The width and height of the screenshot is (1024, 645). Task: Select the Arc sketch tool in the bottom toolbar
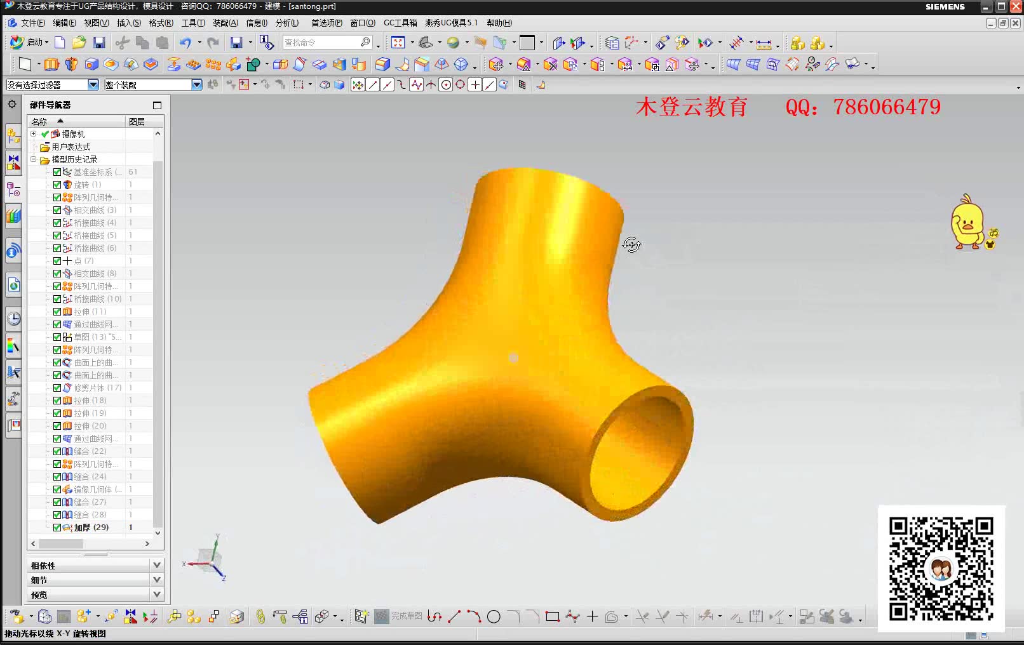coord(474,616)
